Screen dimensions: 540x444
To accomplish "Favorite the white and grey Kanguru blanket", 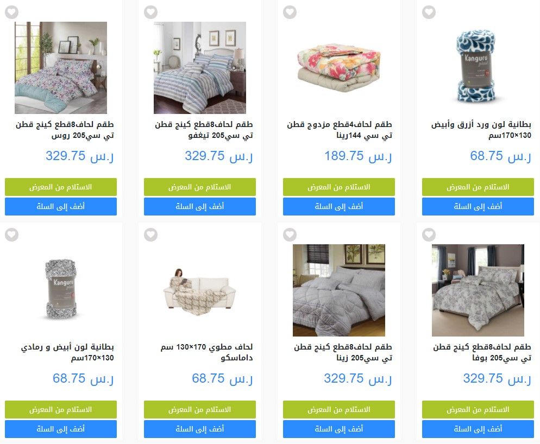I will 12,234.
